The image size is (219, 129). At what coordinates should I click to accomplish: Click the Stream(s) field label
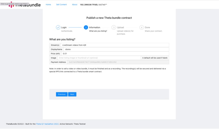(55, 45)
